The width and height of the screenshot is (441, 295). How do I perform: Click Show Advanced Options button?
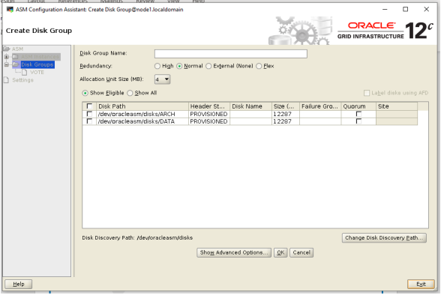[x=234, y=252]
